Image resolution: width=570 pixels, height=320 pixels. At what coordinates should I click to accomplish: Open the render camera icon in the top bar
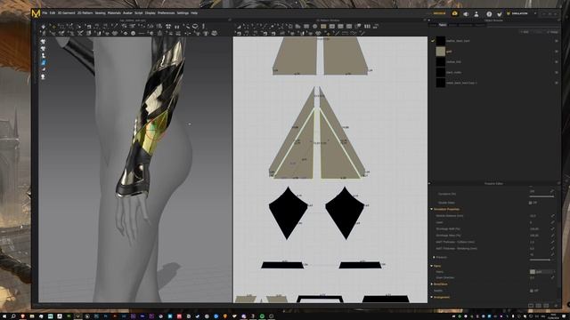coord(454,13)
